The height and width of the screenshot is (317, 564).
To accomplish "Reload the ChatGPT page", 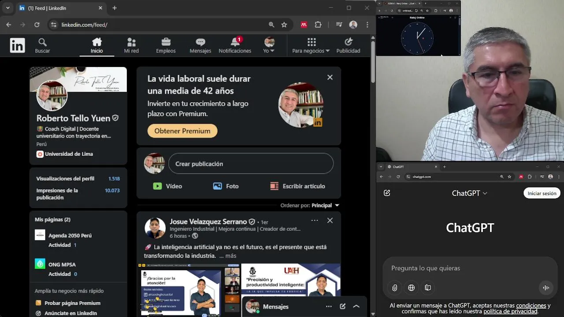I will (x=398, y=177).
